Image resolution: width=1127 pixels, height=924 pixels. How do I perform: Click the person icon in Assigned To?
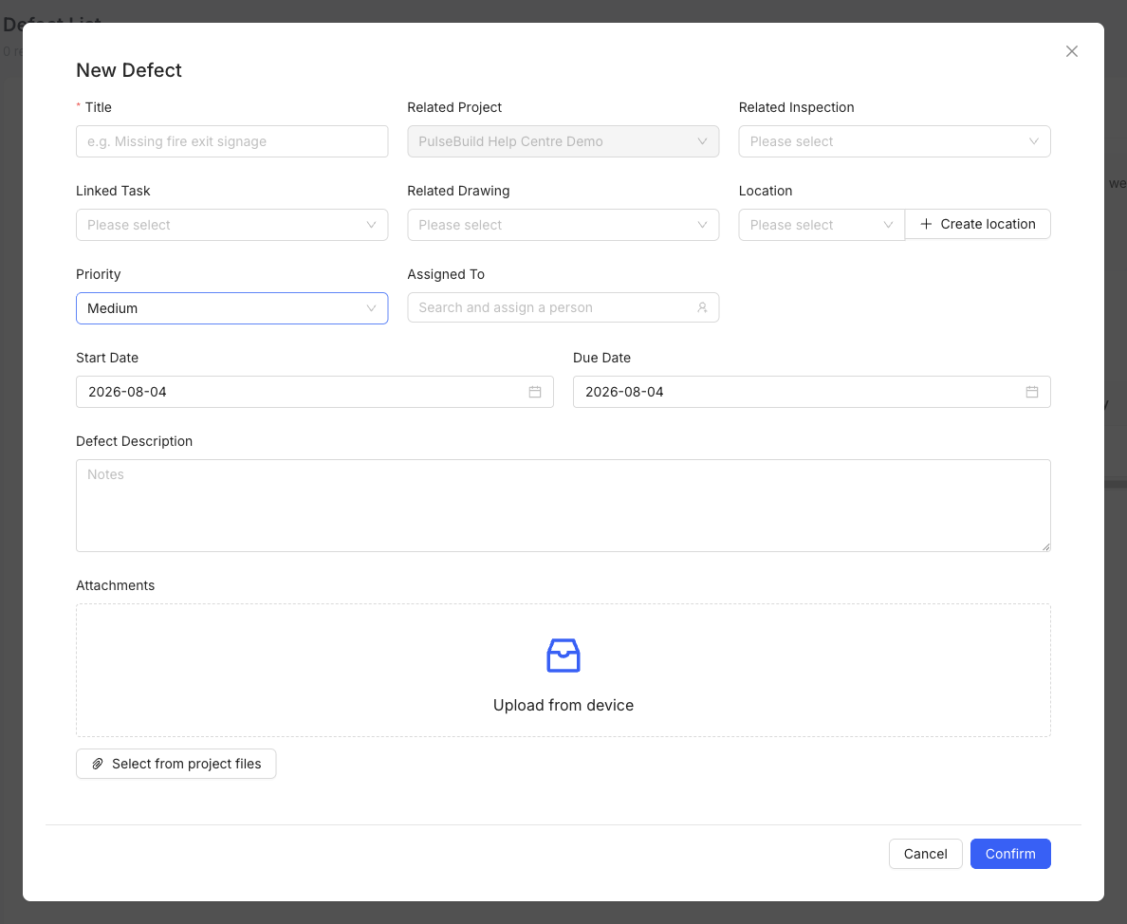click(x=701, y=307)
